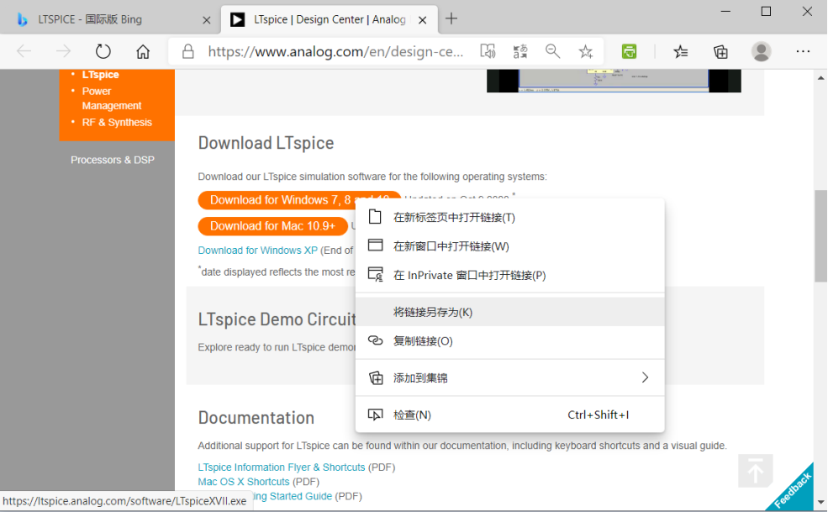This screenshot has height=512, width=828.
Task: Click Download for Windows 7, 8 and 10
Action: click(299, 200)
